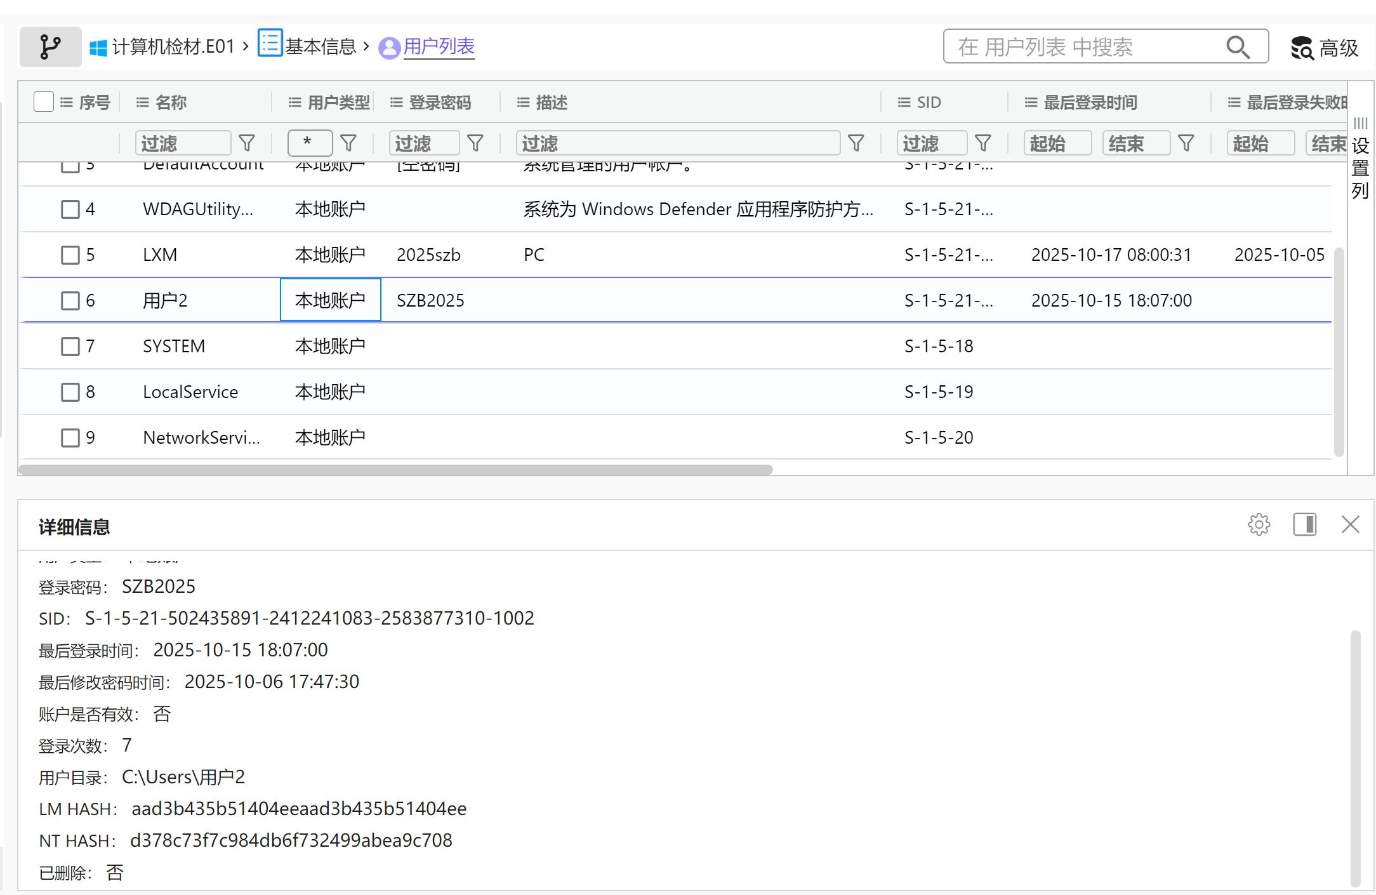Select checkbox for SYSTEM row
The width and height of the screenshot is (1376, 895).
(x=70, y=347)
